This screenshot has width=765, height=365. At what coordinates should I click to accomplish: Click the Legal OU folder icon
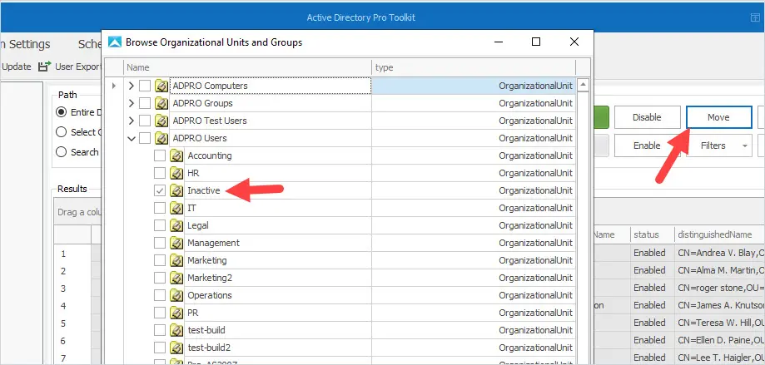(x=176, y=225)
